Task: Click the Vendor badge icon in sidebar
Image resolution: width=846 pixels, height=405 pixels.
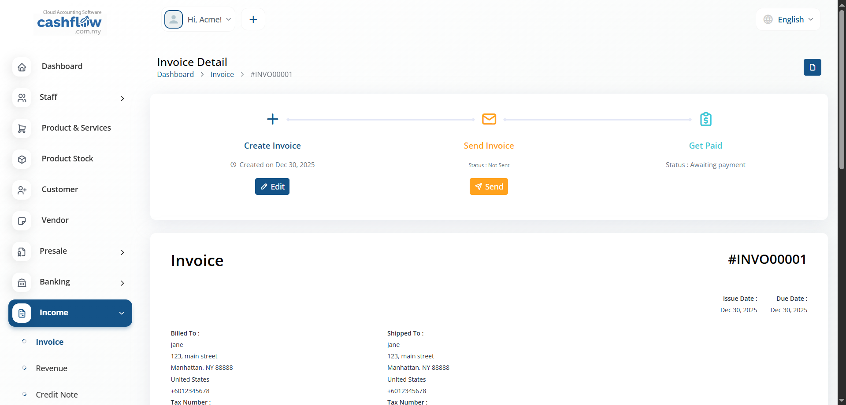Action: [x=22, y=221]
